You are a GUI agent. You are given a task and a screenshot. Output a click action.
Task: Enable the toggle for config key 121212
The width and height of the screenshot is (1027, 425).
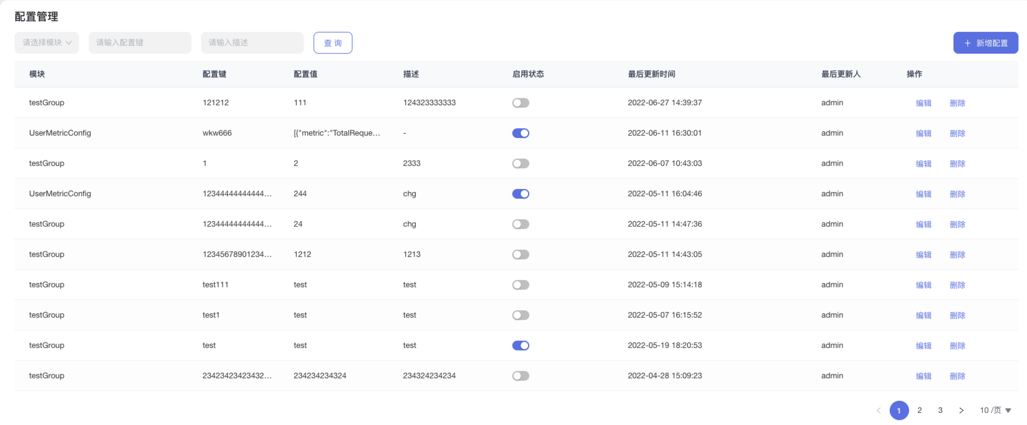[520, 103]
